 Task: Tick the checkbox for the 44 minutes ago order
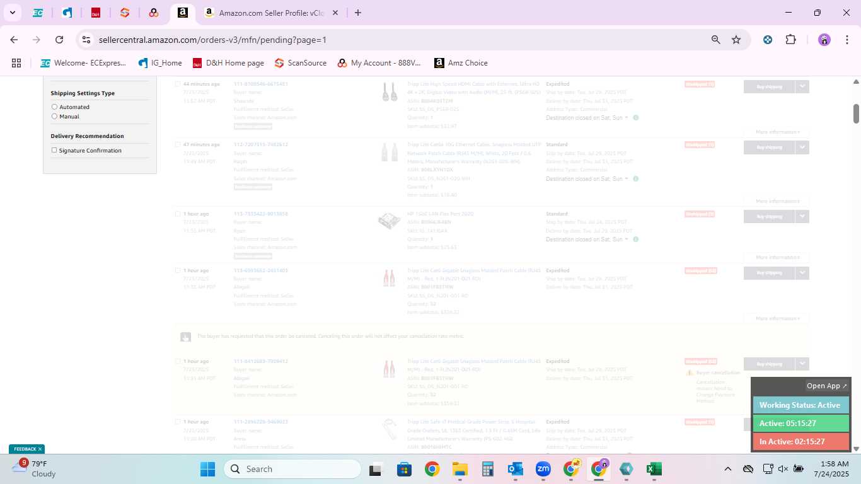(178, 84)
